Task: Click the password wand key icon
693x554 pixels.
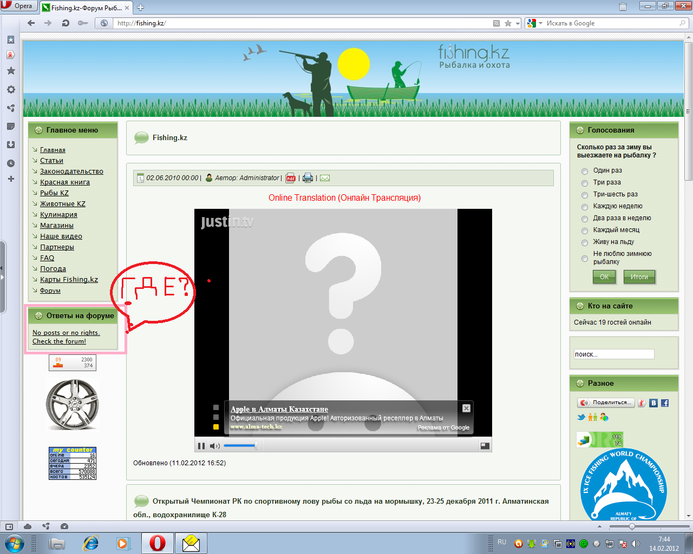Action: pos(82,23)
